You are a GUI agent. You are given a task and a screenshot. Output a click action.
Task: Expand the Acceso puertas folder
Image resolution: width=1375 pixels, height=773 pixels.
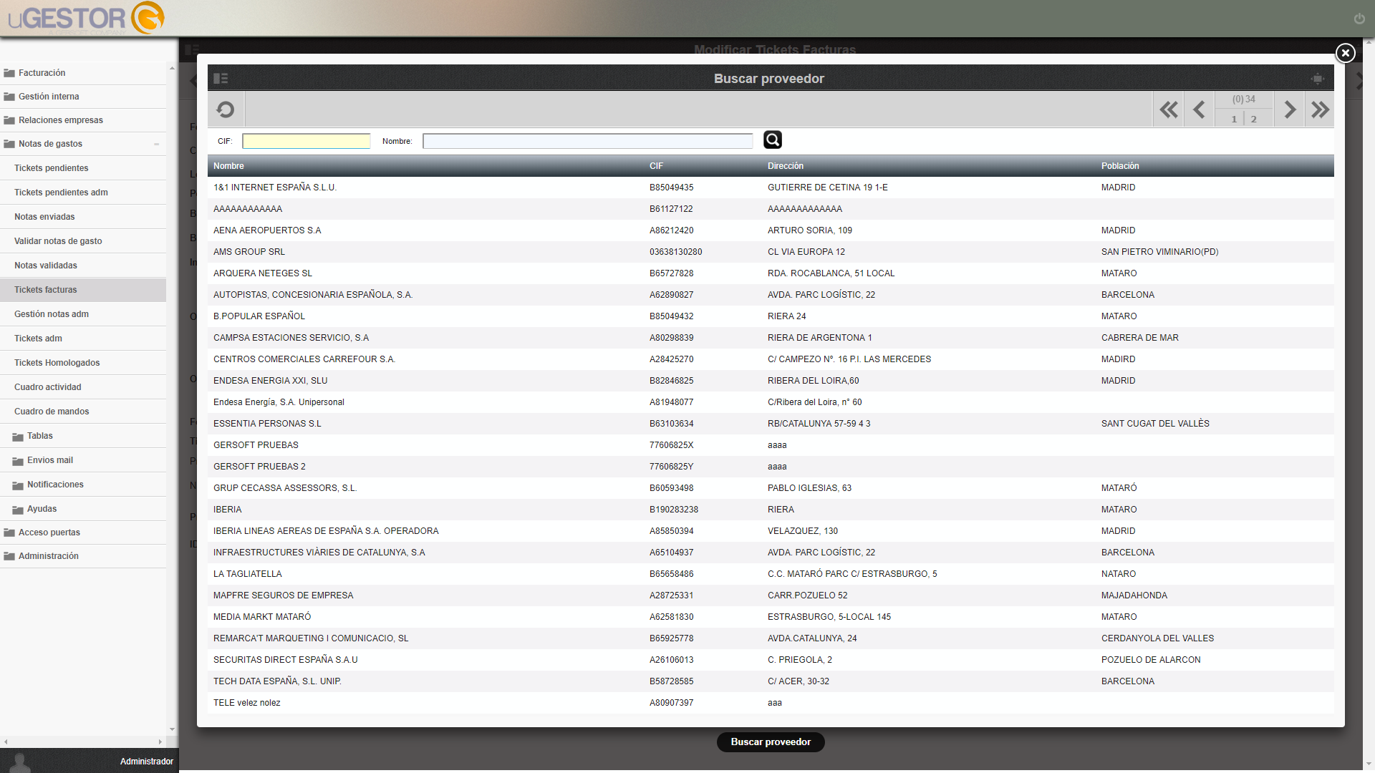coord(83,533)
